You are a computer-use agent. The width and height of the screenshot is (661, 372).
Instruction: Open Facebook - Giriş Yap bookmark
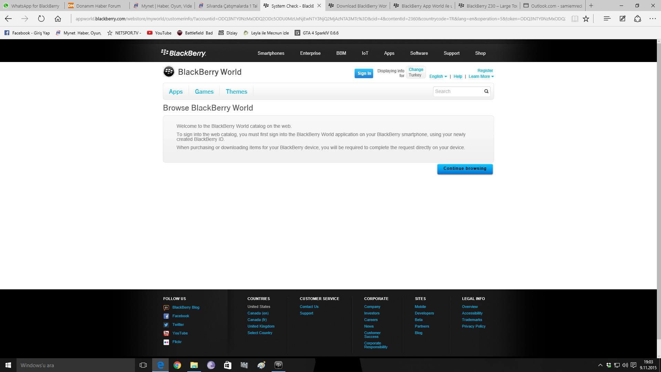[27, 33]
